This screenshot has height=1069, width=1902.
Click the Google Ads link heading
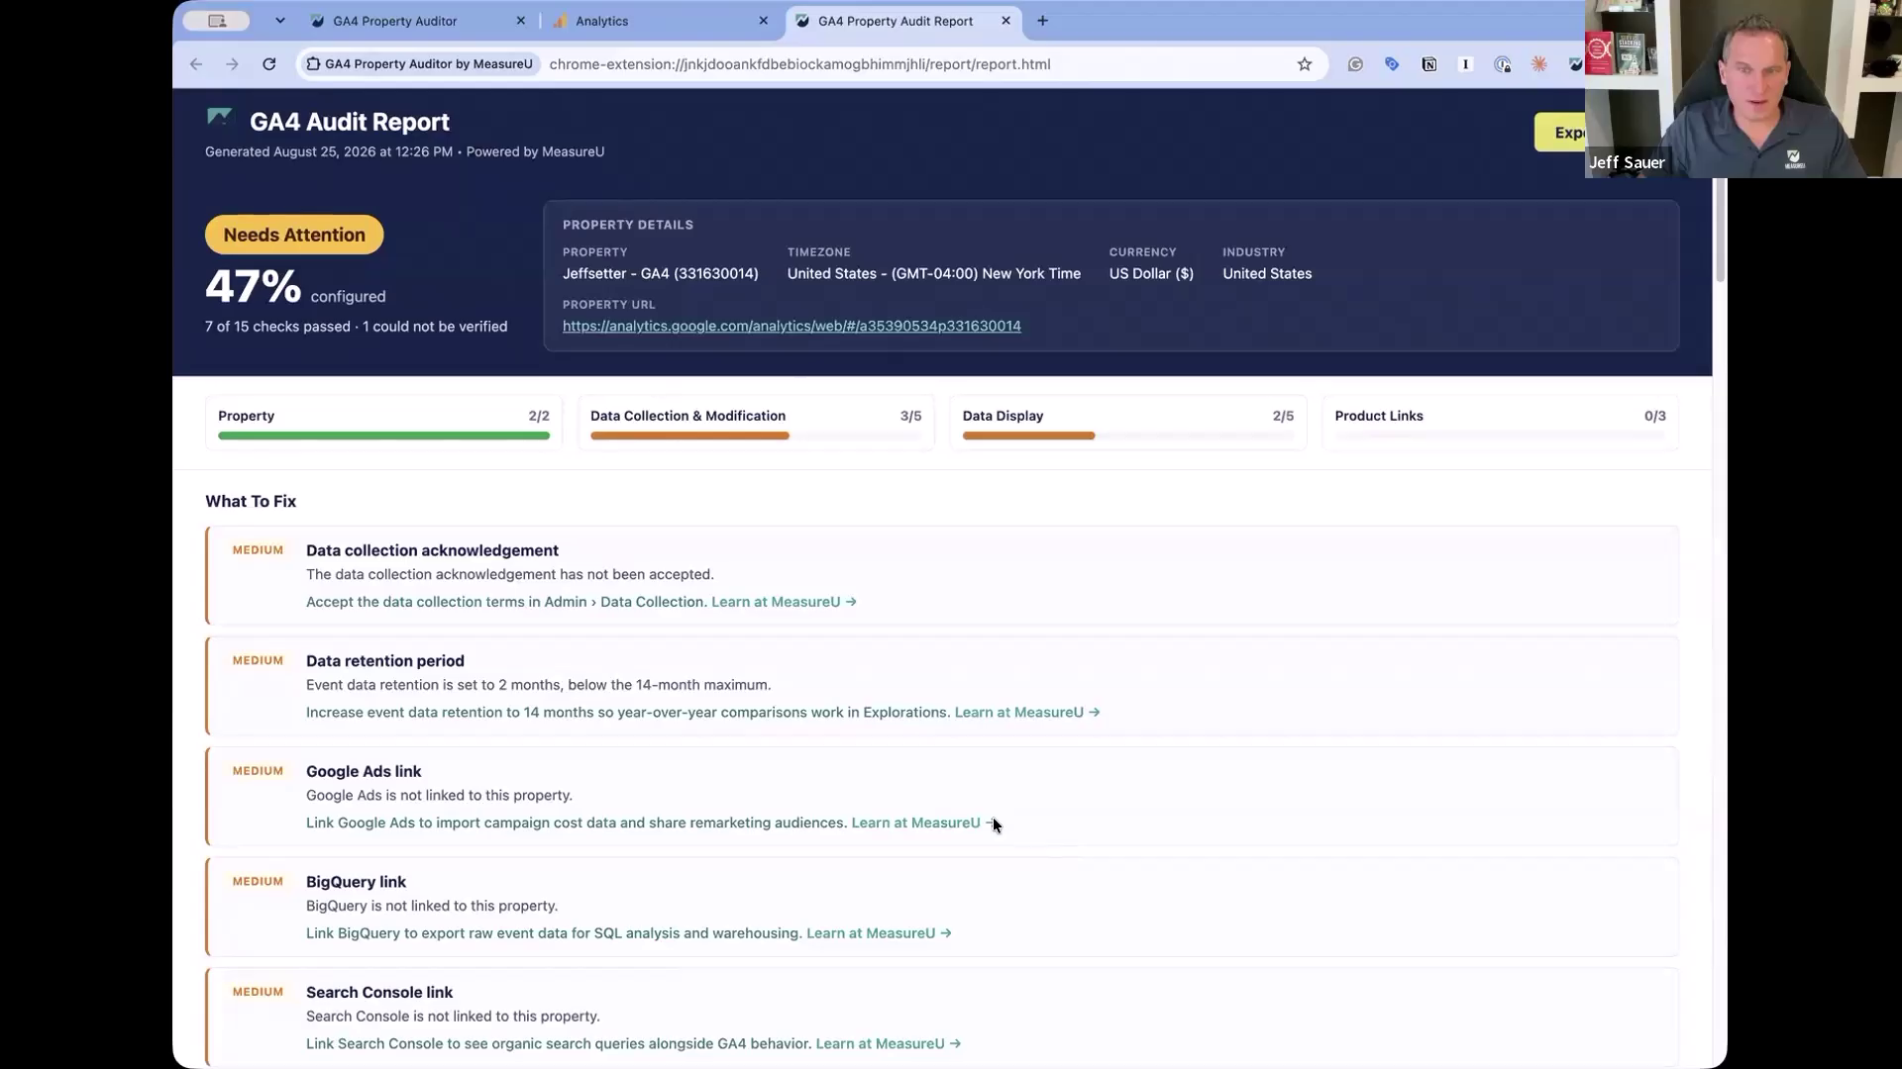click(x=364, y=772)
